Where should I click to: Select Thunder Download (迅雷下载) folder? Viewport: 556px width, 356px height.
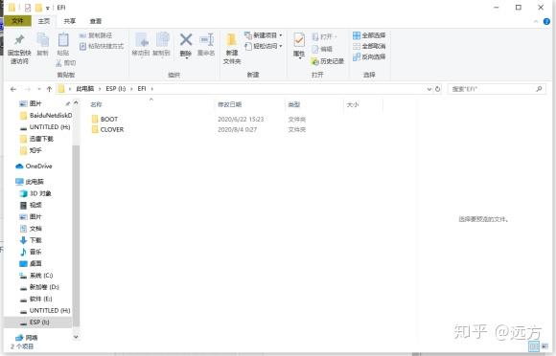[36, 139]
